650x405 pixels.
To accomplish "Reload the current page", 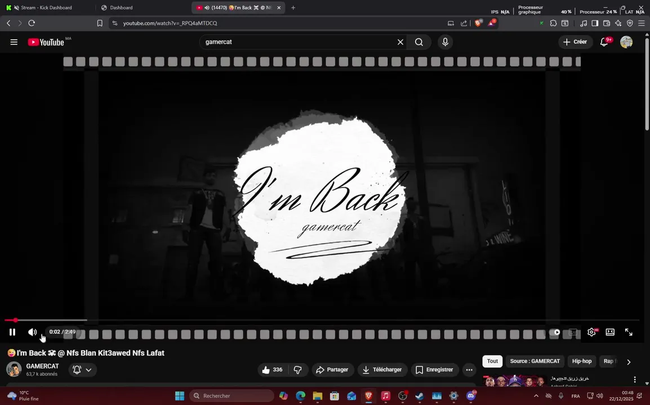I will (x=32, y=23).
